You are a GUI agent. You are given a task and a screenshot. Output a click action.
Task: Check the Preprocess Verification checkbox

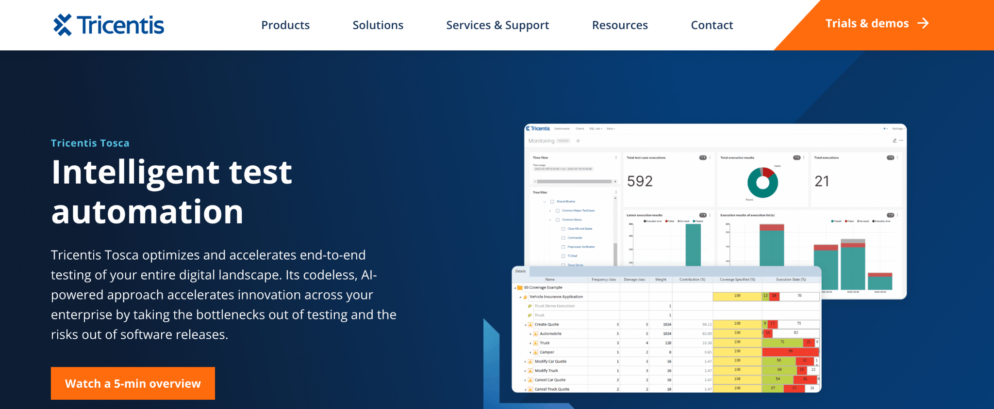point(563,247)
